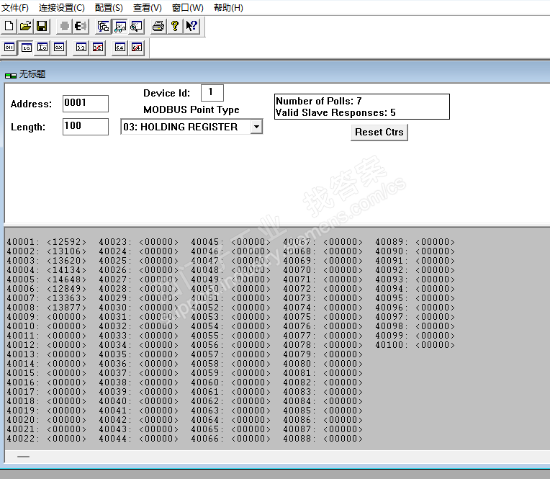The width and height of the screenshot is (550, 479).
Task: Click the grayed-out Connect icon
Action: [x=64, y=27]
